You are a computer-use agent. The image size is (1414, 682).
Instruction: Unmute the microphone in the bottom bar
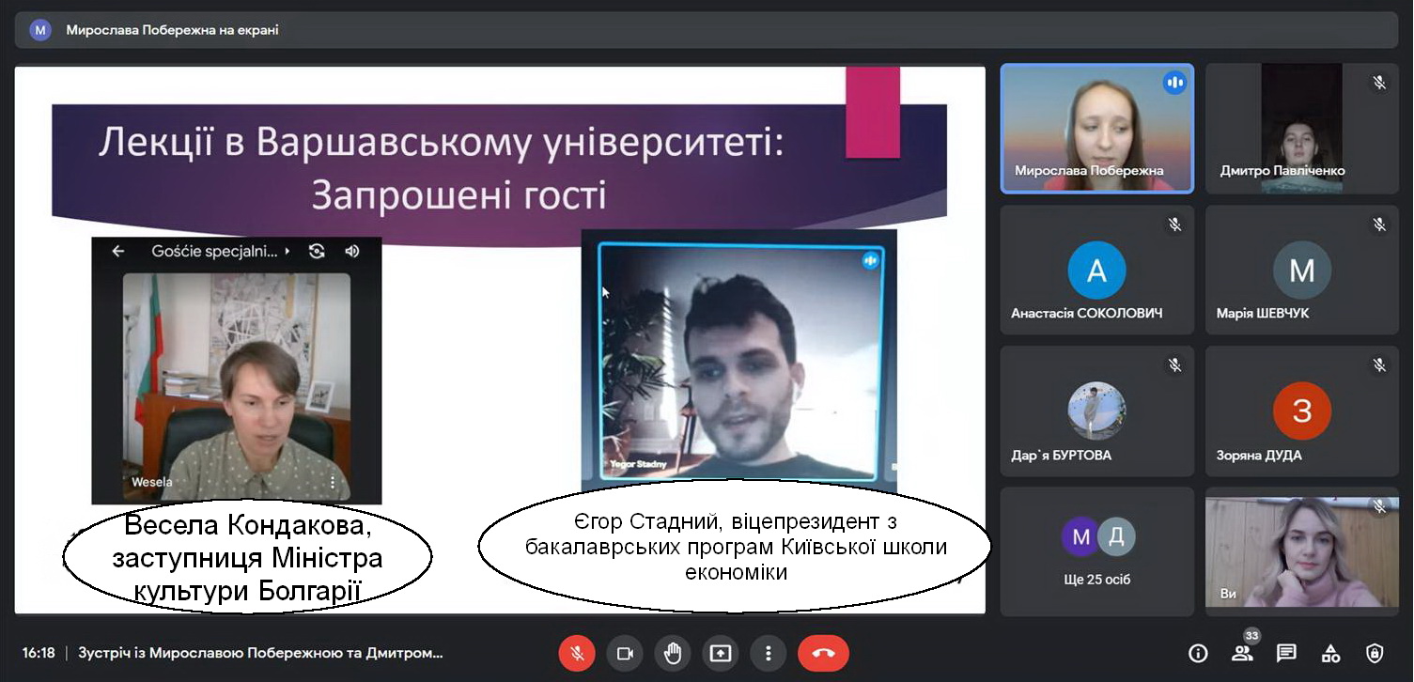pos(577,653)
